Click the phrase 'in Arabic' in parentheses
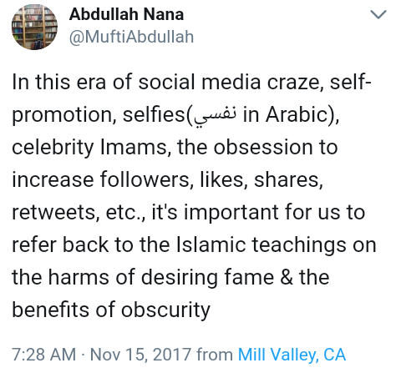The width and height of the screenshot is (401, 378). (287, 114)
